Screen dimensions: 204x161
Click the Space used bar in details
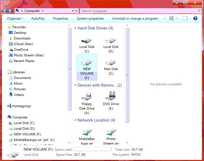(x=93, y=149)
